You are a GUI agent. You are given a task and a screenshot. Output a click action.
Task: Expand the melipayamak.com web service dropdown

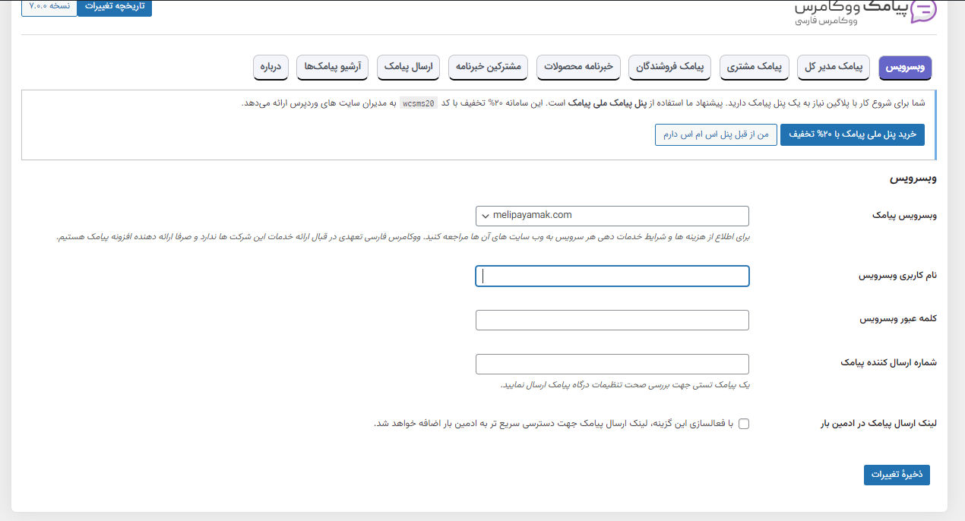tap(612, 216)
